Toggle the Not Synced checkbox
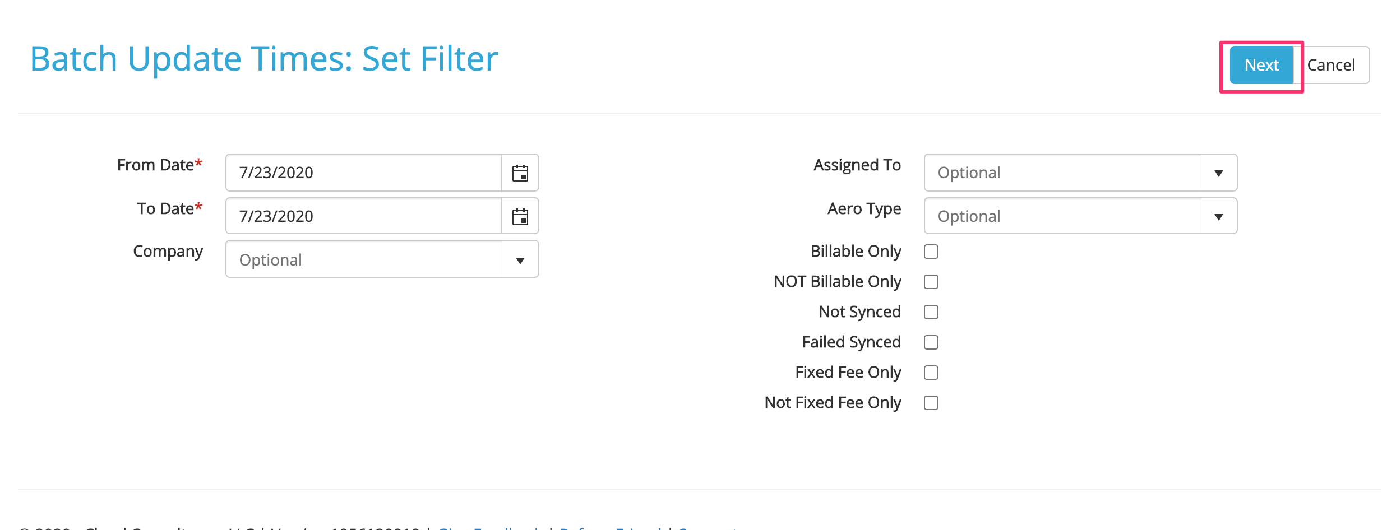The height and width of the screenshot is (530, 1387). point(931,312)
